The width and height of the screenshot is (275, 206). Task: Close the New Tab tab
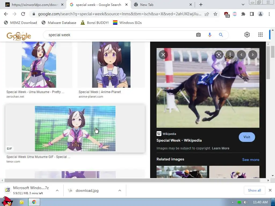[191, 5]
